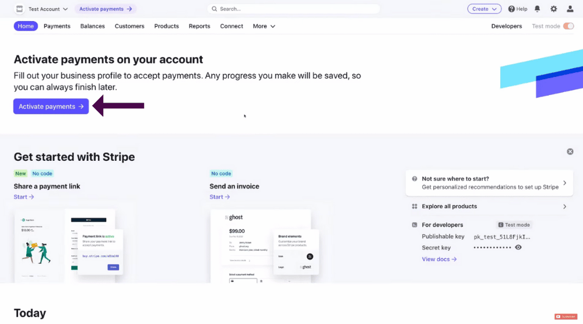
Task: Open the Products tab
Action: click(x=167, y=26)
